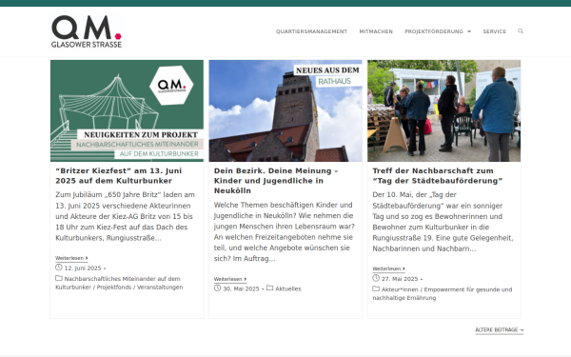Click Weiterlesen under the Britzer Kiezfest post
The height and width of the screenshot is (357, 571).
tap(71, 258)
